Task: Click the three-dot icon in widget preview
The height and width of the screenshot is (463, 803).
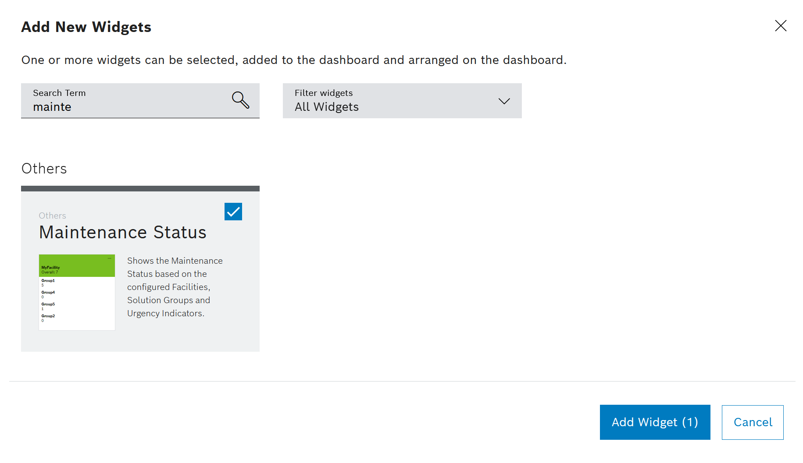Action: 110,258
